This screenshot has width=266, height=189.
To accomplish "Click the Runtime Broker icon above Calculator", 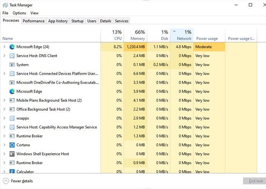I will pyautogui.click(x=12, y=163).
